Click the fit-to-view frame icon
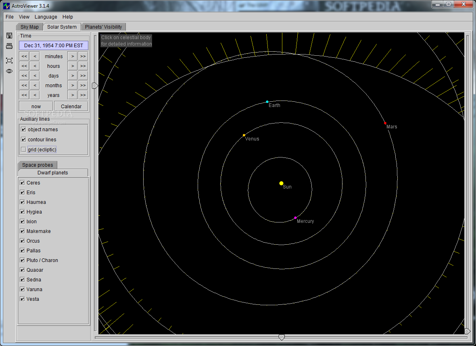The height and width of the screenshot is (346, 476). pyautogui.click(x=9, y=61)
